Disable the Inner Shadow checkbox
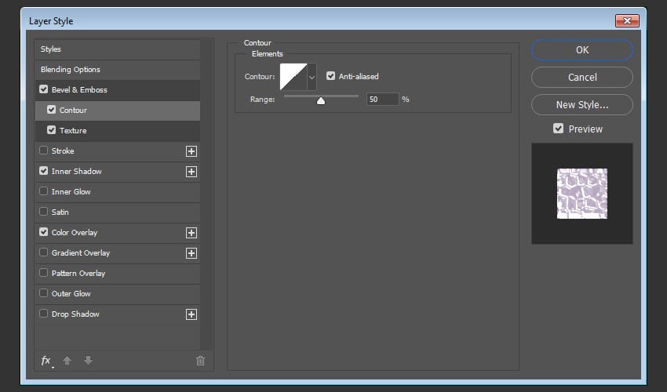 click(x=43, y=171)
